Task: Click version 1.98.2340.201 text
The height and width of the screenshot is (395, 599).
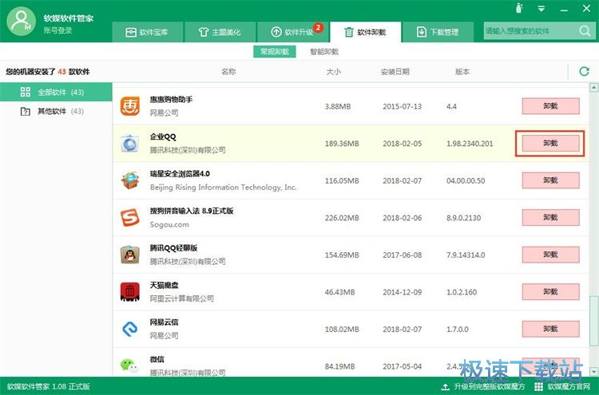Action: pyautogui.click(x=470, y=144)
